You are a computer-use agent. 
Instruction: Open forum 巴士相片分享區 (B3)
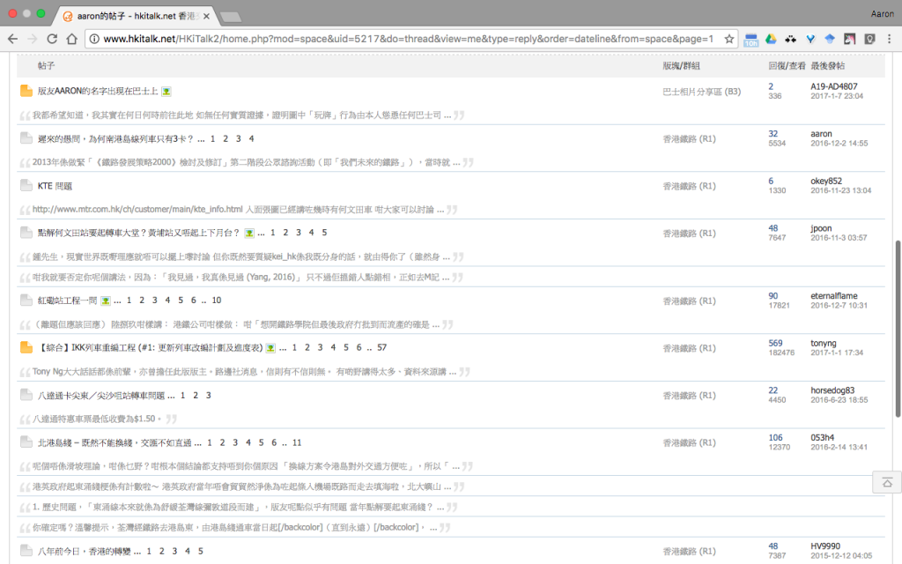[x=702, y=92]
